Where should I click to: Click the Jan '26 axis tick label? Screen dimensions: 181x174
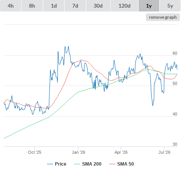[x=78, y=152]
